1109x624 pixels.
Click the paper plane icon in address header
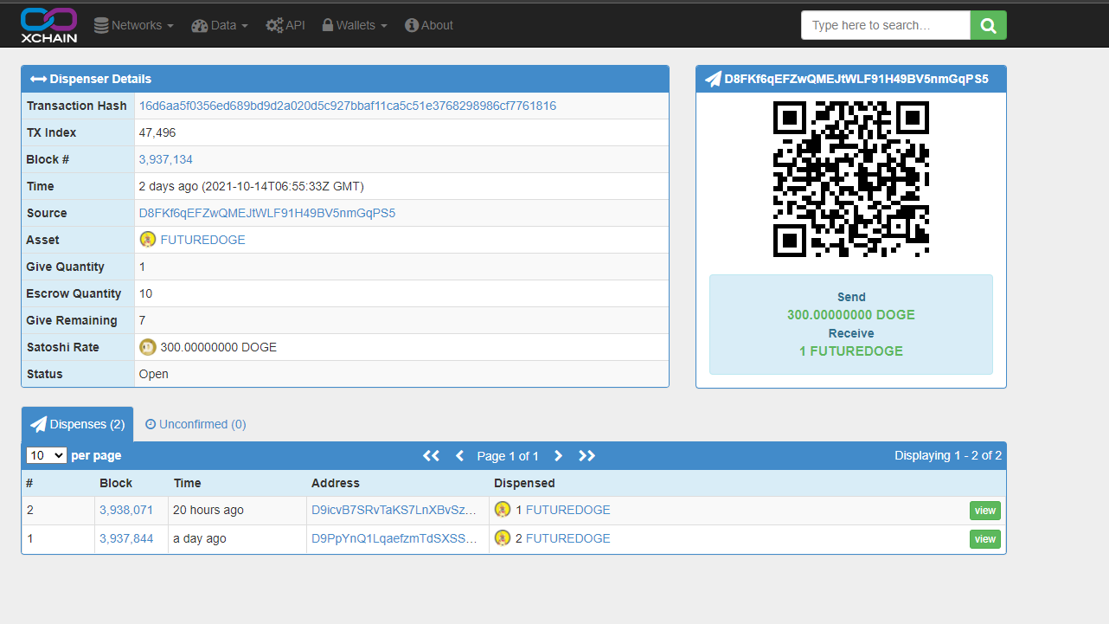[x=713, y=79]
